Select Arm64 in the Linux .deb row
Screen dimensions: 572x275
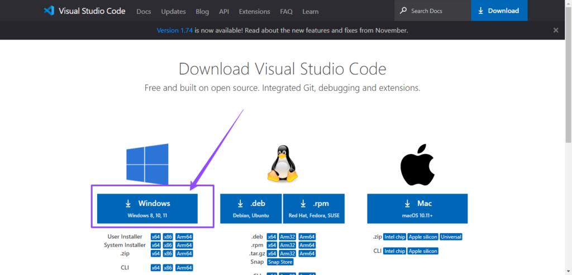tap(307, 237)
